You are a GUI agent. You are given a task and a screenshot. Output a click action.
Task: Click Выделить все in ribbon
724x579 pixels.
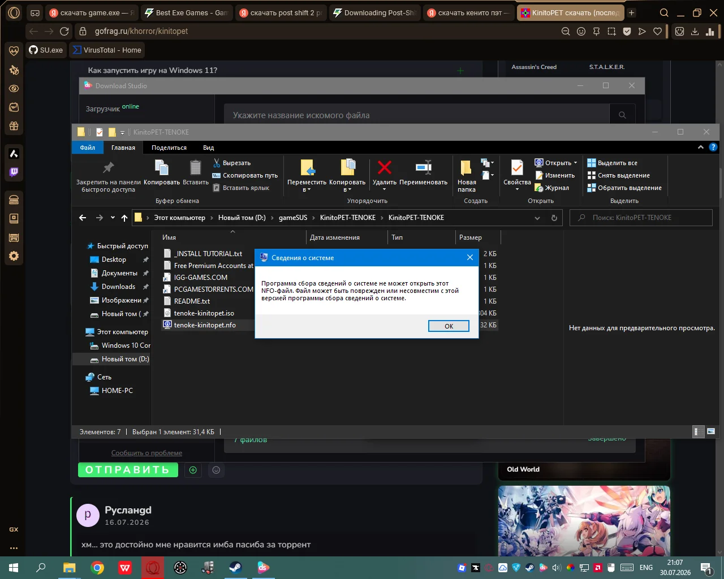[x=613, y=163]
